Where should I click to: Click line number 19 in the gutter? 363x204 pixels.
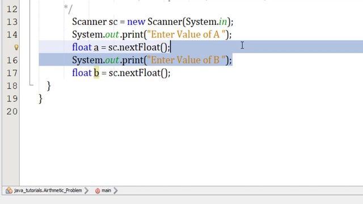tap(12, 99)
